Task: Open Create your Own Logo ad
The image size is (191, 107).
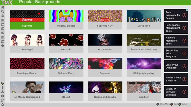Action: click(176, 66)
